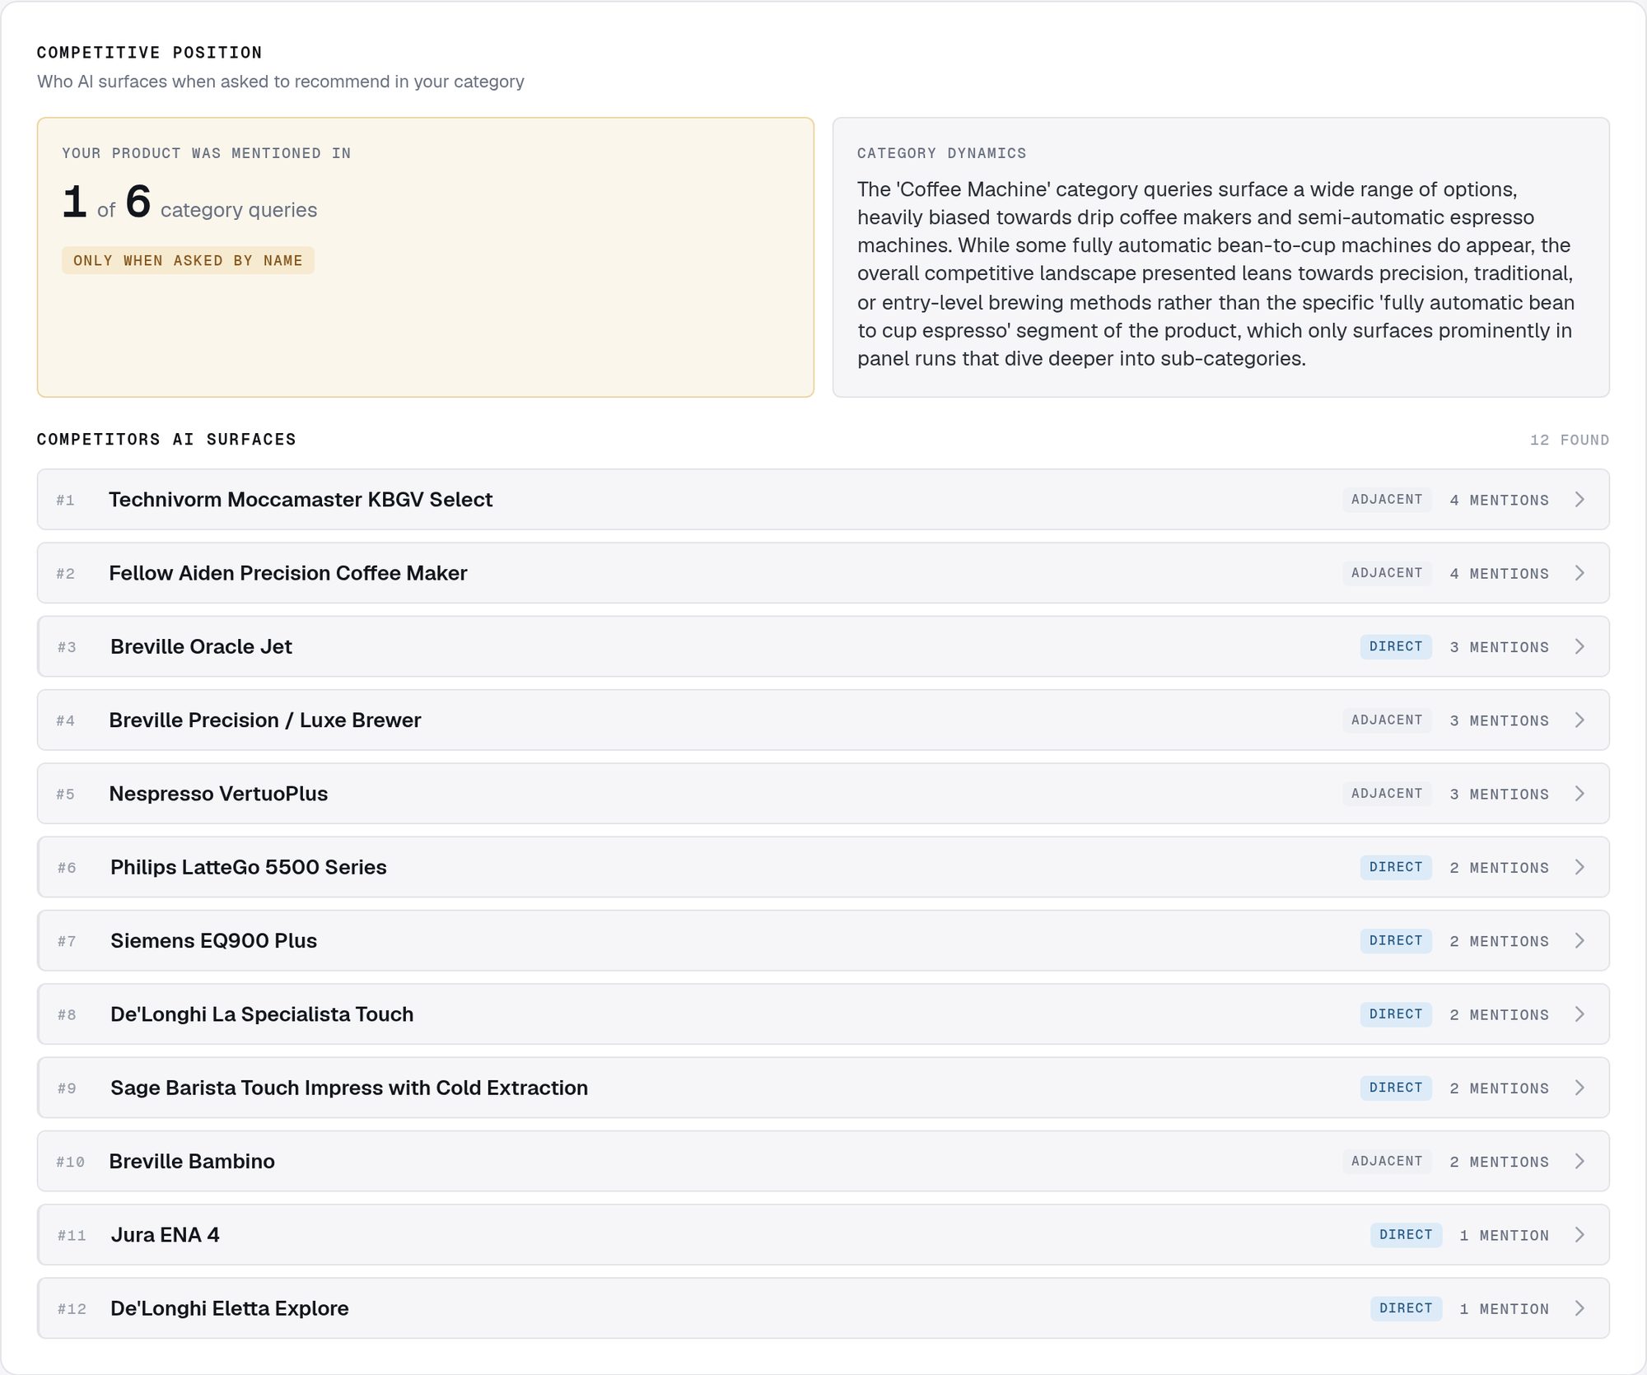Expand the Technivorm Moccamaster KBGV Select chevron
This screenshot has width=1647, height=1375.
(x=1579, y=500)
